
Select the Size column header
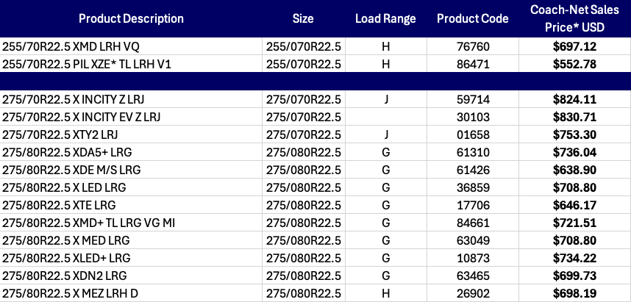(x=302, y=18)
